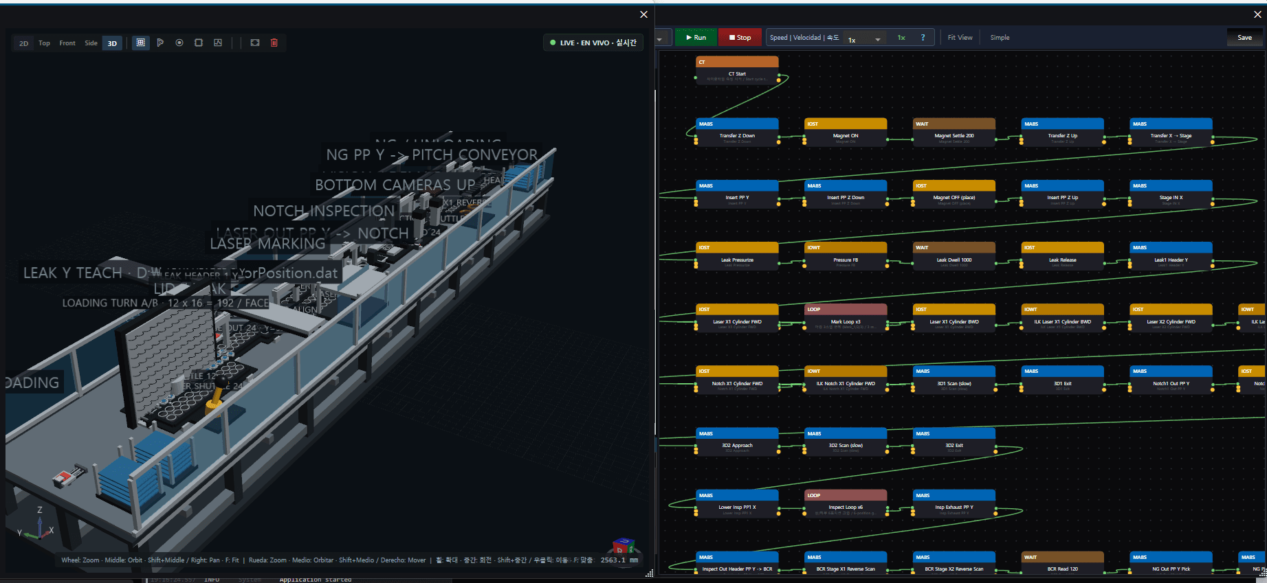Select the 3D view mode
Image resolution: width=1267 pixels, height=583 pixels.
pos(112,43)
